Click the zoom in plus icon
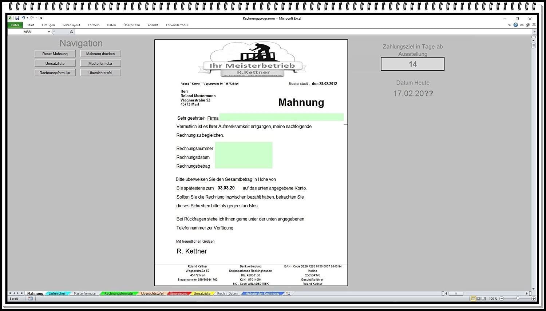This screenshot has height=311, width=546. [x=534, y=299]
